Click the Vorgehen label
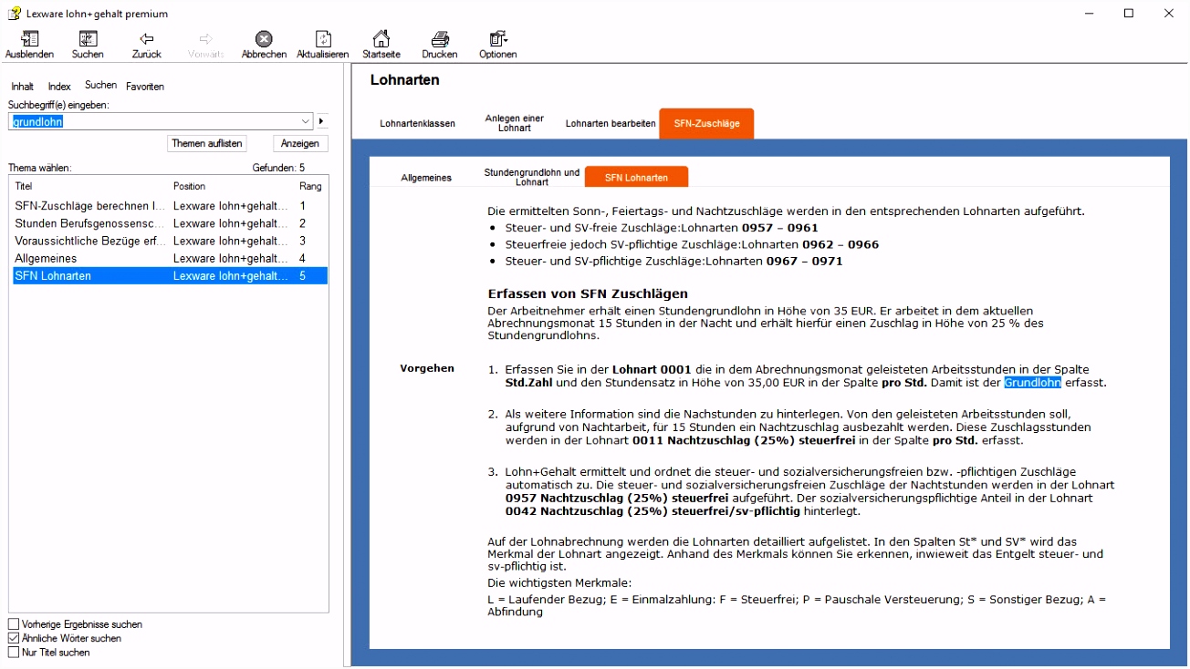Image resolution: width=1190 pixels, height=669 pixels. [x=427, y=368]
